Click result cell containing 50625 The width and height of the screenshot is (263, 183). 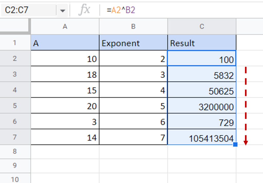click(x=202, y=90)
